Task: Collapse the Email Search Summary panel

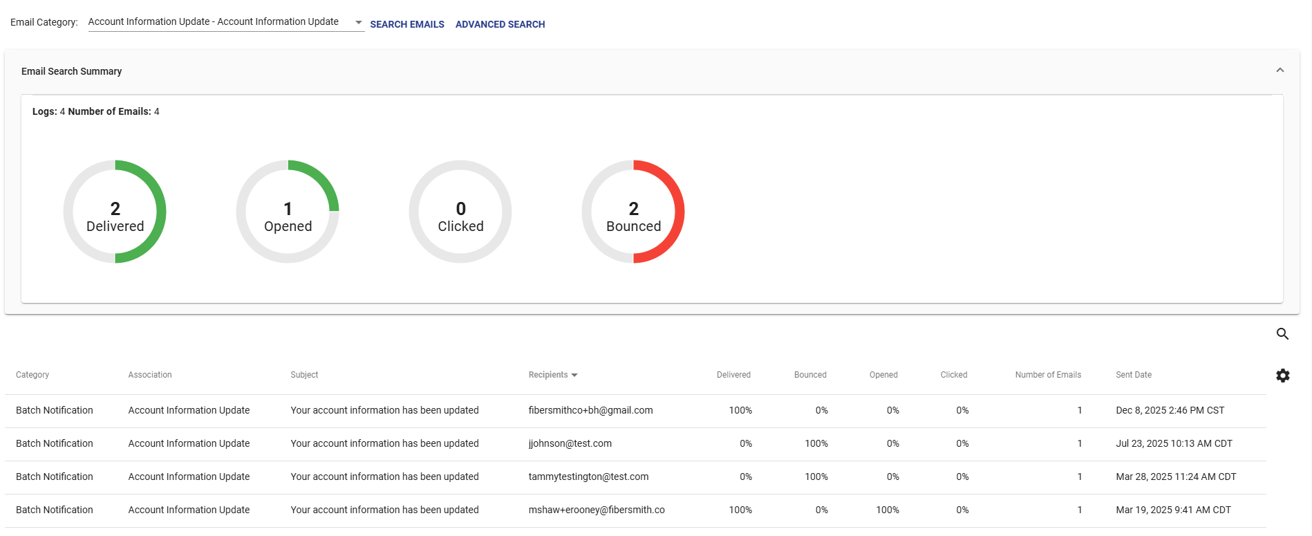Action: pos(1280,71)
